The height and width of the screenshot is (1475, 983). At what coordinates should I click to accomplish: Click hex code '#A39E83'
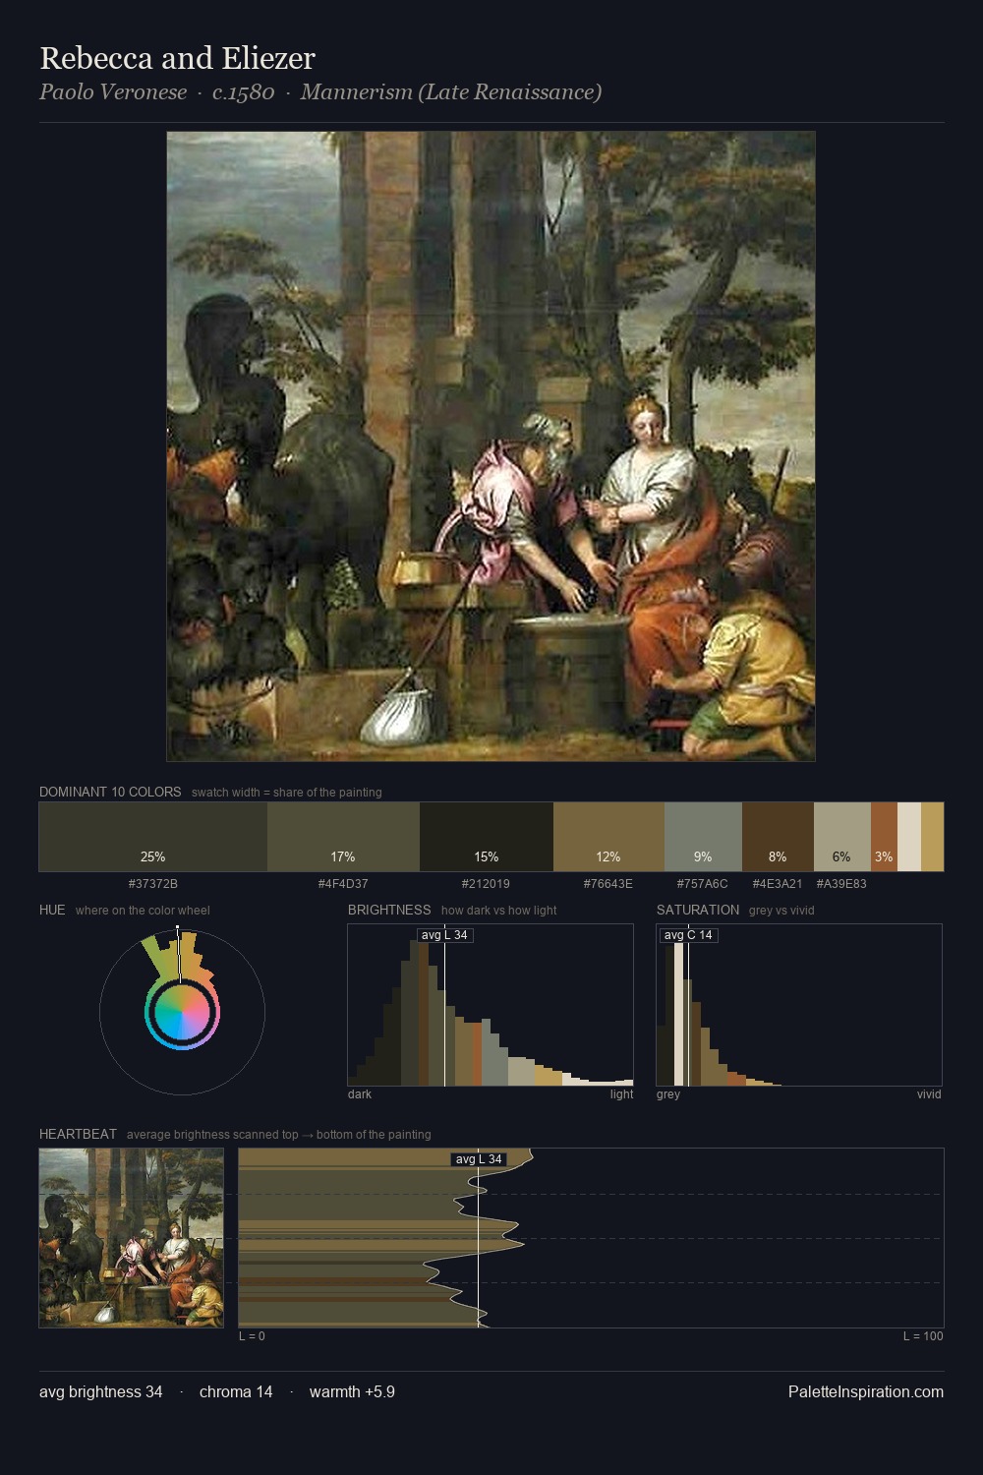point(841,883)
